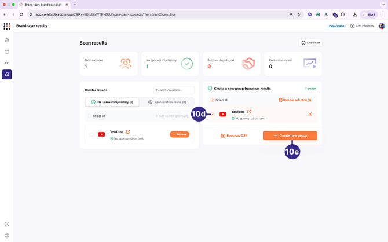Switch to Sponsorships found tab

167,102
